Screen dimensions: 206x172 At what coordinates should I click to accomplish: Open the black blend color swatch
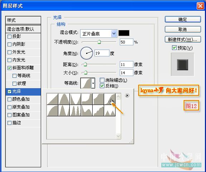point(124,33)
